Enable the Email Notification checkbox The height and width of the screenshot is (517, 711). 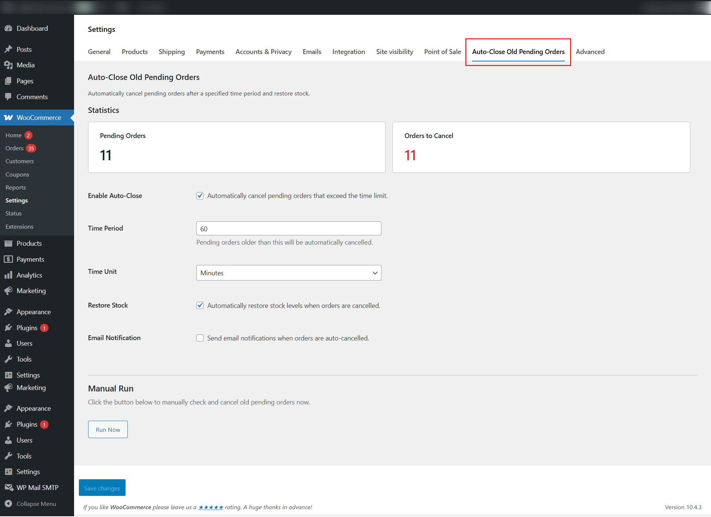pos(200,338)
